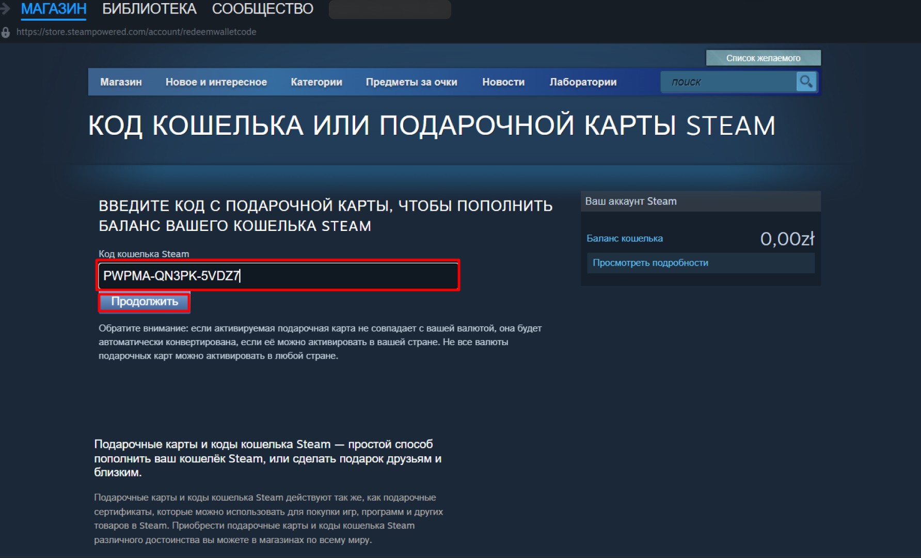921x558 pixels.
Task: Open the СООБЩЕСТВО tab
Action: (x=263, y=9)
